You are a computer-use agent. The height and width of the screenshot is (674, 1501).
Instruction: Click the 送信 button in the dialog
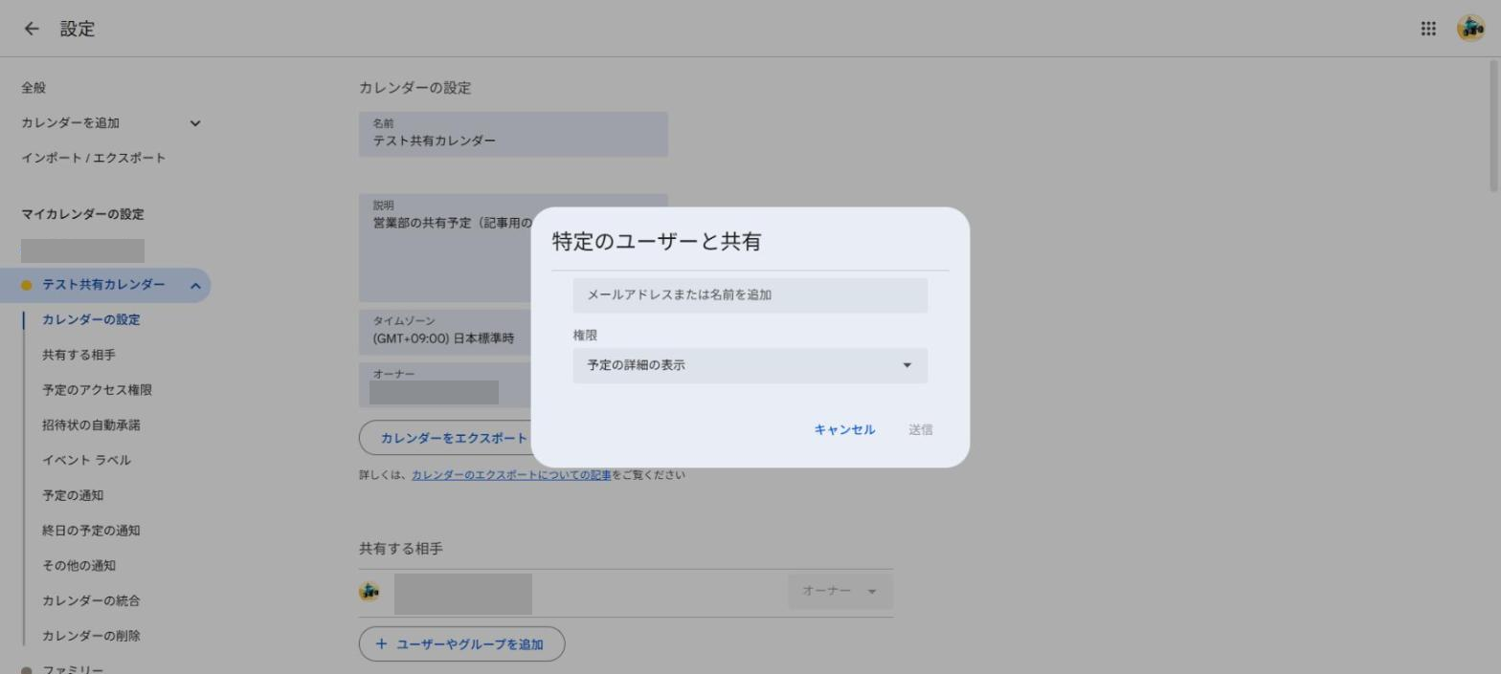pyautogui.click(x=920, y=430)
